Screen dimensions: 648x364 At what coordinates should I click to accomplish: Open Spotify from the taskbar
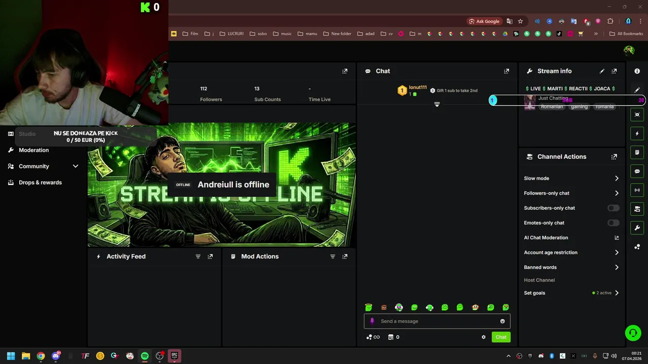(145, 356)
